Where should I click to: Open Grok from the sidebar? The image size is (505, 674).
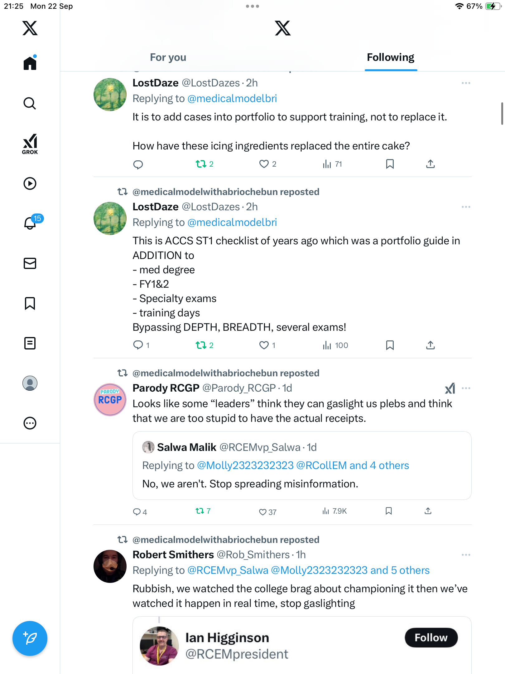30,144
